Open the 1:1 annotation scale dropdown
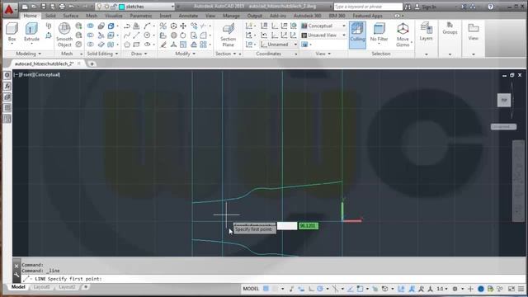This screenshot has width=528, height=297. pos(442,289)
